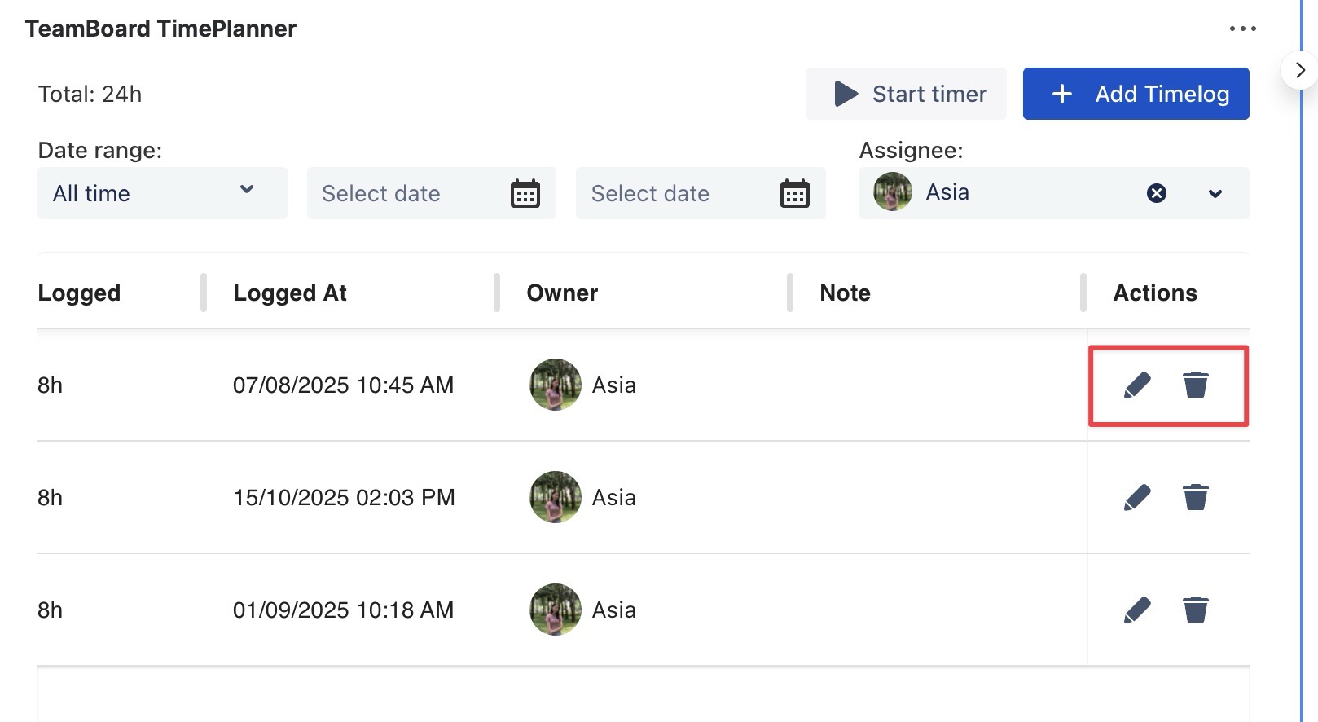
Task: Edit the 07/08/2025 timelog entry
Action: 1137,385
